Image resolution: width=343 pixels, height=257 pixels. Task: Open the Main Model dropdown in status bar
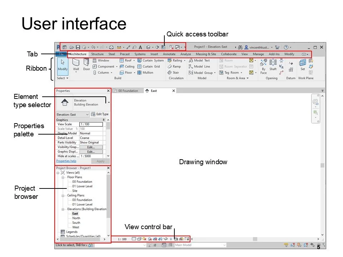(x=200, y=245)
